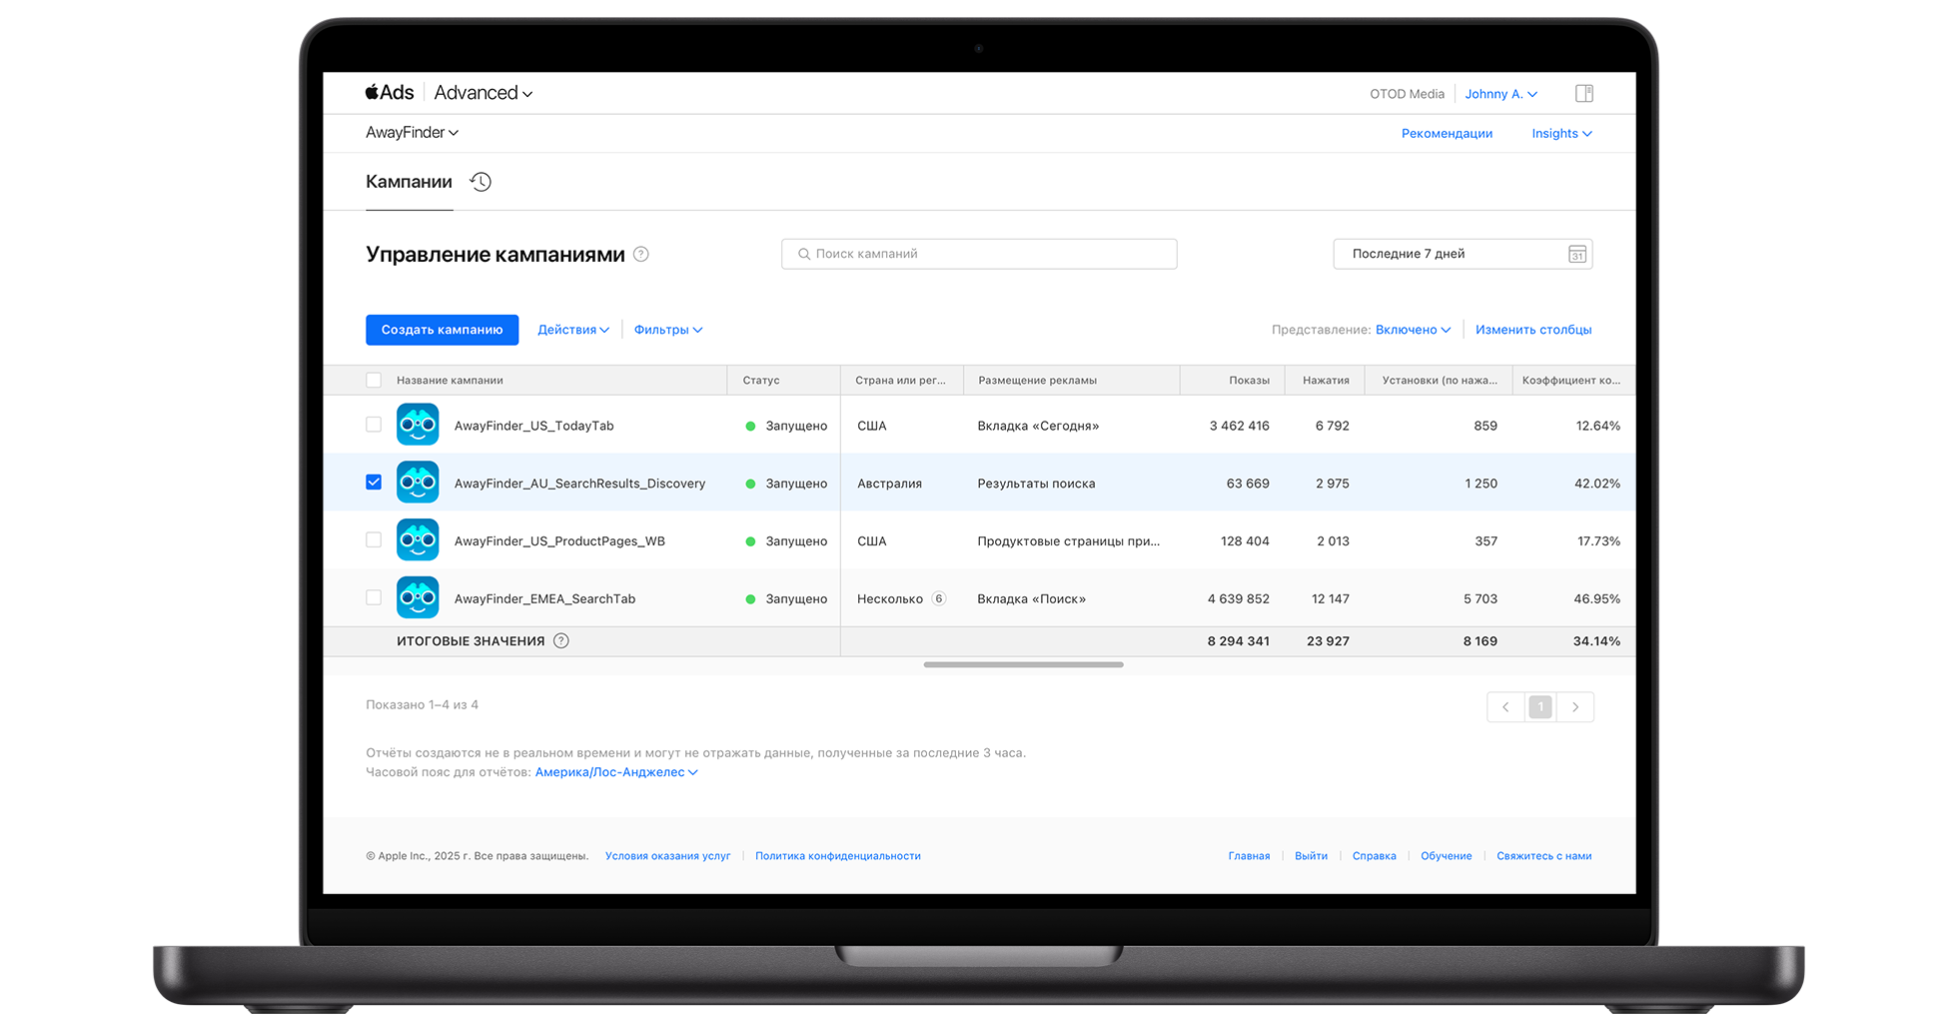This screenshot has height=1023, width=1958.
Task: Open the Изменить столбцы link
Action: coord(1532,330)
